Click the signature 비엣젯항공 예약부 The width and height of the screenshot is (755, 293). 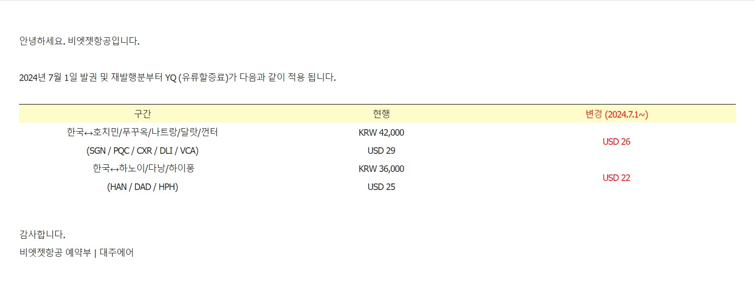click(x=55, y=253)
